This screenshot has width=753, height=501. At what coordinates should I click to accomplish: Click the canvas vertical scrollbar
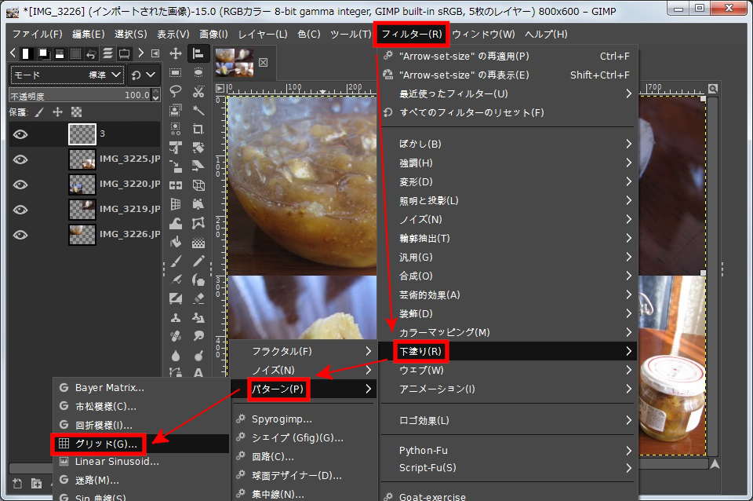(x=713, y=276)
